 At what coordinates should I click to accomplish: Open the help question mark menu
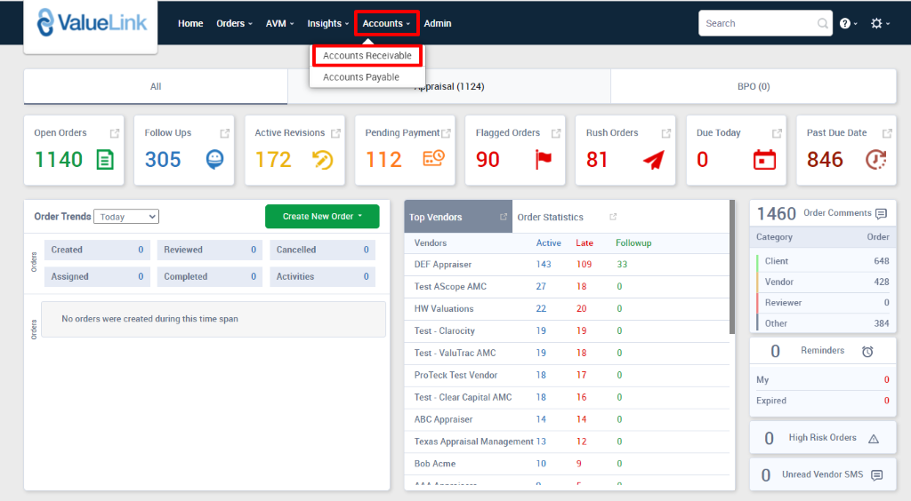point(848,23)
